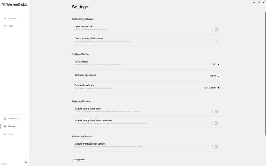Click the Open Dashboard Minimized toggle
The image size is (266, 166).
coord(215,41)
